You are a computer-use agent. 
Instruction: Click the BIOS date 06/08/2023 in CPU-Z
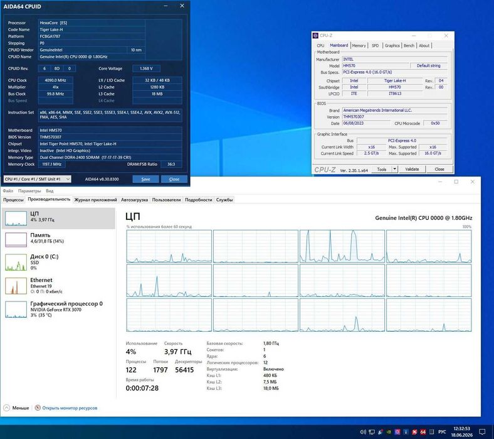[x=366, y=123]
